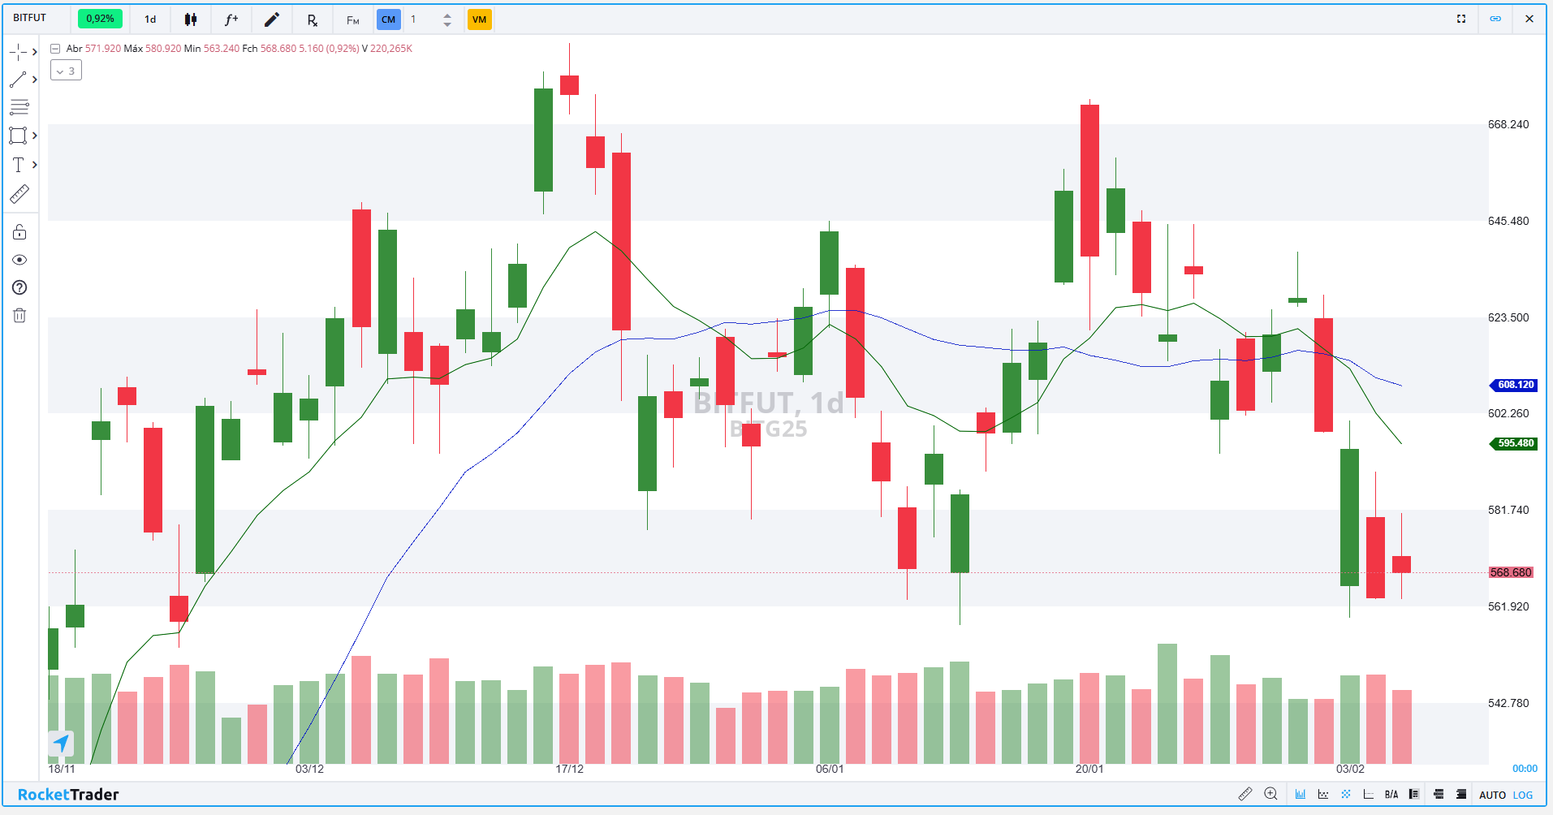Toggle the LOG scale option
This screenshot has height=815, width=1553.
point(1523,795)
